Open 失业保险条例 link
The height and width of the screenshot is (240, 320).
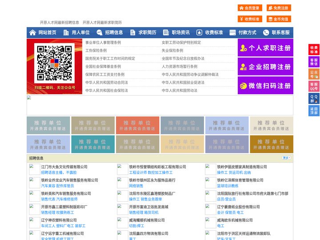[172, 50]
